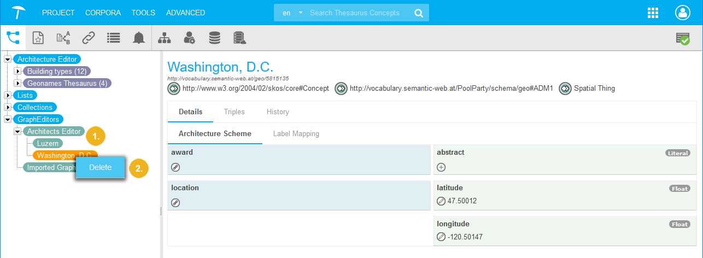Expand the Lists tree node

click(8, 95)
